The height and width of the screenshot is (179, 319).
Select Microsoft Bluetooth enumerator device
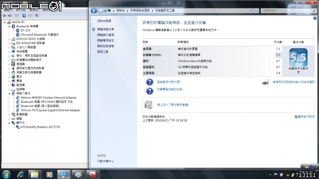tap(40, 35)
